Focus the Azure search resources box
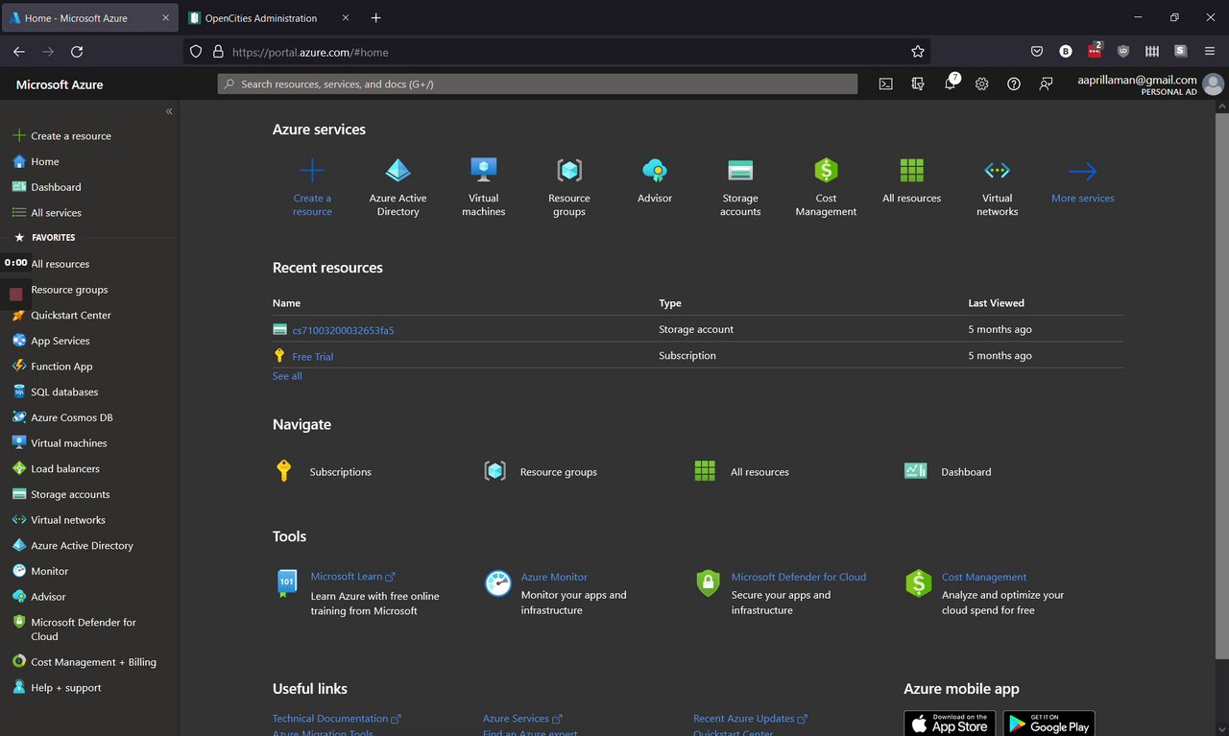 [538, 84]
